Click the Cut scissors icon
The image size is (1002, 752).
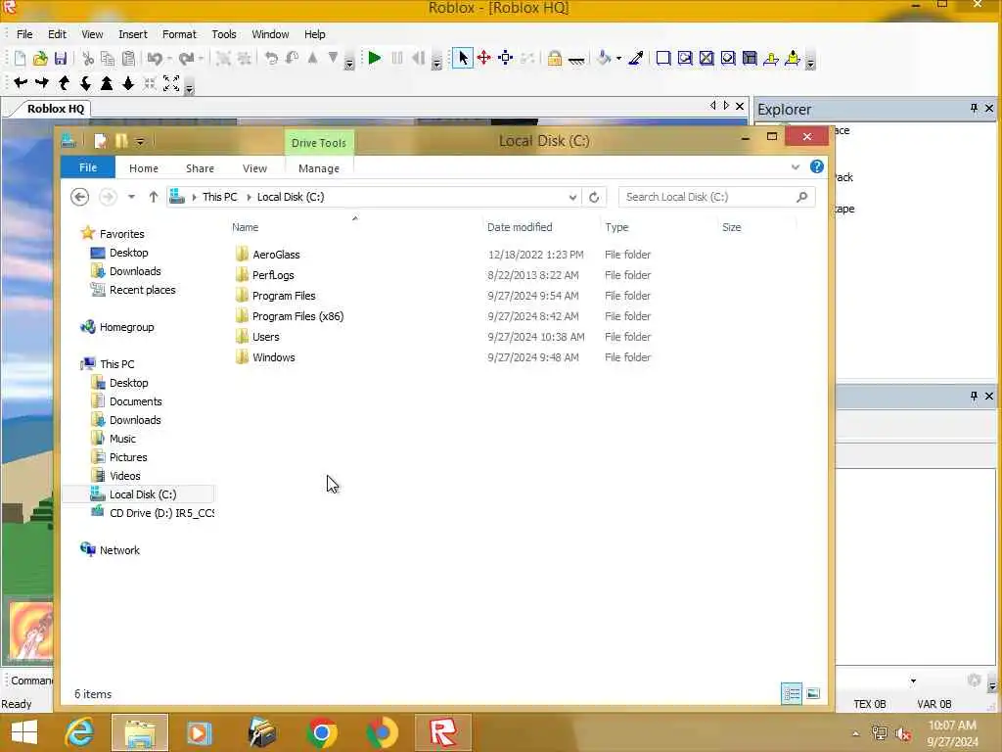click(88, 59)
